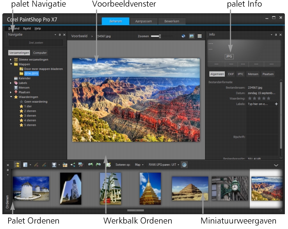Click the import photos icon
288x229 pixels.
point(65,165)
